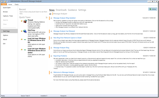Toggle favorite star for Firewall trace
Viewport: 159px width, 98px height.
(22, 21)
